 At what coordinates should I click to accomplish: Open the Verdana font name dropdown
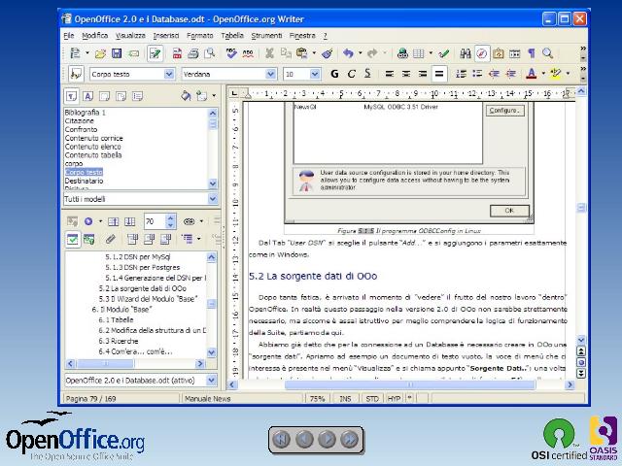pyautogui.click(x=271, y=73)
